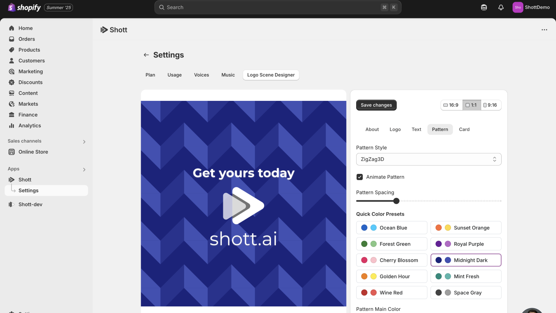Click the search magnifier icon
This screenshot has width=556, height=313.
162,7
